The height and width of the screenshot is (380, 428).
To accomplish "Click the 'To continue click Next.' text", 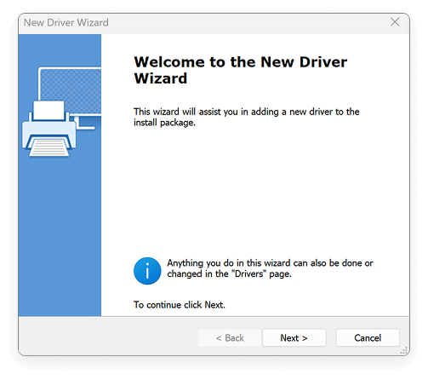I will pyautogui.click(x=180, y=305).
